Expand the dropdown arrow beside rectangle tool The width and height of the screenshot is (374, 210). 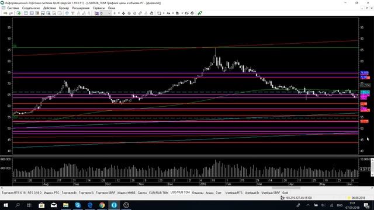tap(164, 13)
